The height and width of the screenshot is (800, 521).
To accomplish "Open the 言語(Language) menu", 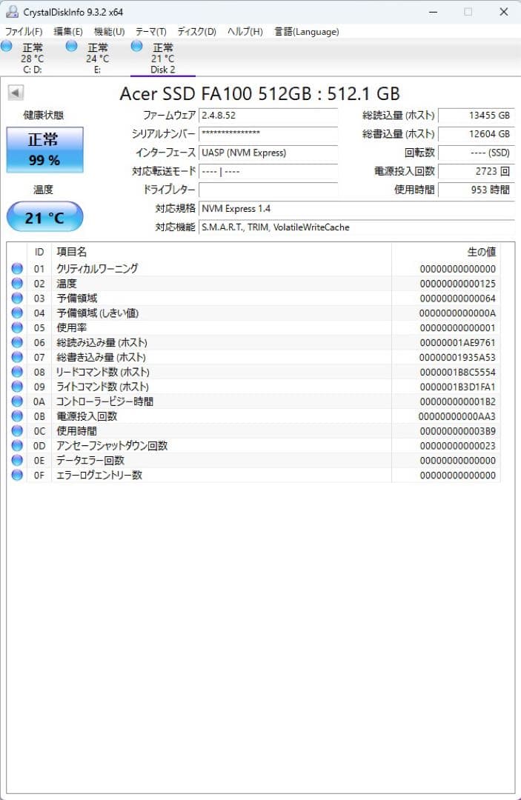I will point(307,32).
